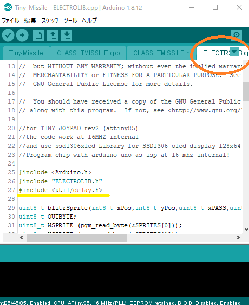Screen dimensions: 249x305
Task: Open the 編集 menu
Action: click(x=30, y=20)
